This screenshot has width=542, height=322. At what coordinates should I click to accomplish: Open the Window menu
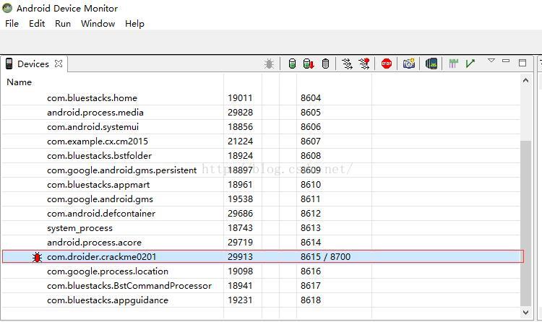pos(98,24)
